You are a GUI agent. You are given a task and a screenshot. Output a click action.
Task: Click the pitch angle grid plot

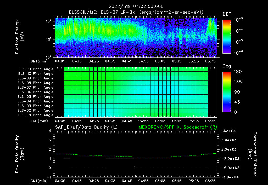click(x=136, y=92)
